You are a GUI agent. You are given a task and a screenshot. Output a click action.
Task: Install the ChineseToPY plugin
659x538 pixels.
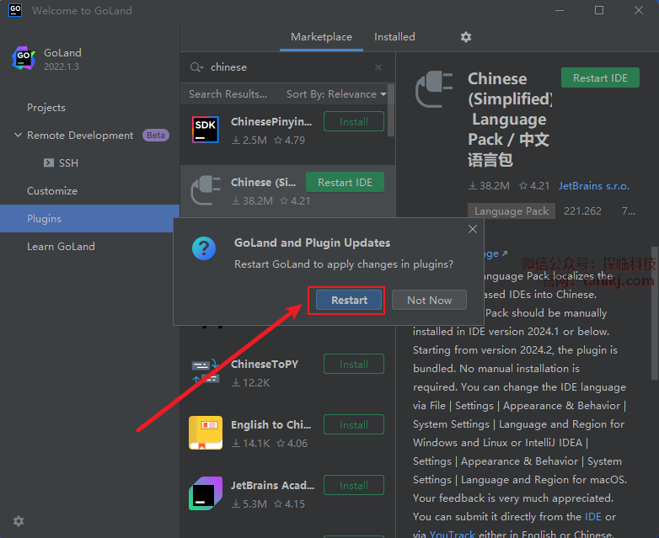(x=354, y=364)
